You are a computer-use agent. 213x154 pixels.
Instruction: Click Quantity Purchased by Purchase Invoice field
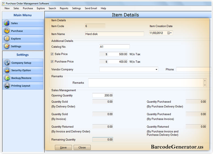click(x=196, y=114)
